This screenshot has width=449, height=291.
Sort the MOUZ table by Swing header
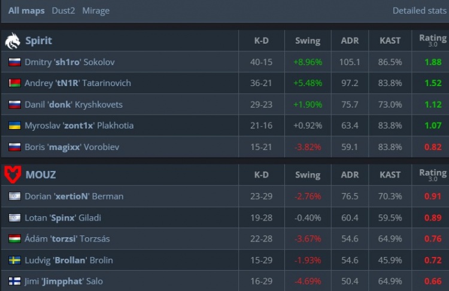308,174
